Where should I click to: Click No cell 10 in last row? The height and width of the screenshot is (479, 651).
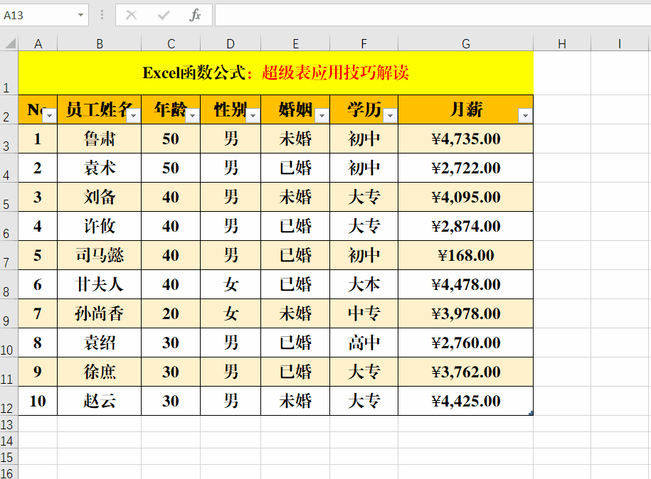click(38, 401)
